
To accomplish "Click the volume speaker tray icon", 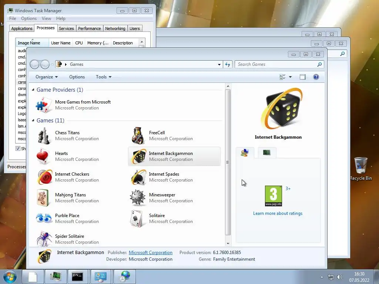I will (340, 277).
